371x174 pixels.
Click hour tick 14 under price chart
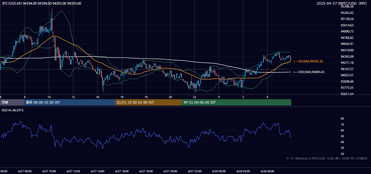coord(98,97)
